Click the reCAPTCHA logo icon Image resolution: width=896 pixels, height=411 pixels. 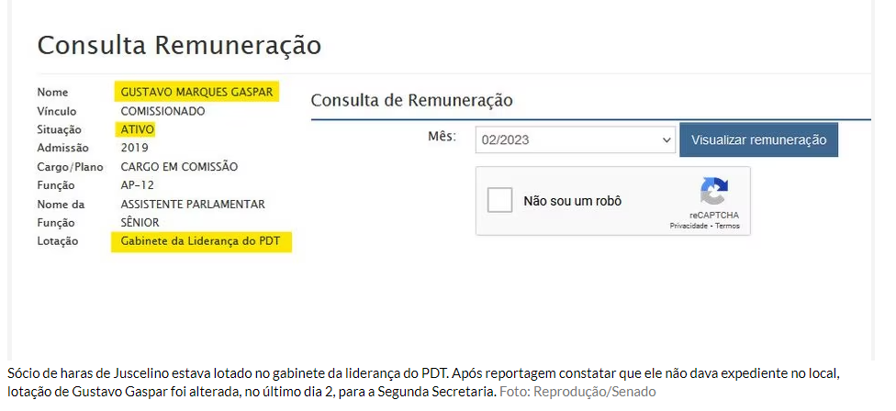[x=713, y=193]
